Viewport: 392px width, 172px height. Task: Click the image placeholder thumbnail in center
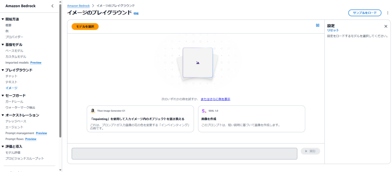(x=198, y=63)
